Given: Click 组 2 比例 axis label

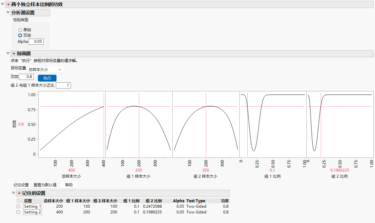Looking at the screenshot, I should (x=340, y=176).
